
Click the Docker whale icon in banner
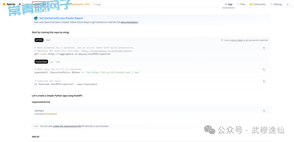click(36, 18)
